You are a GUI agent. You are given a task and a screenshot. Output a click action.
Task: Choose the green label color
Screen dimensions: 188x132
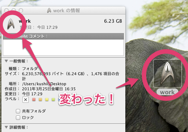coord(53,99)
